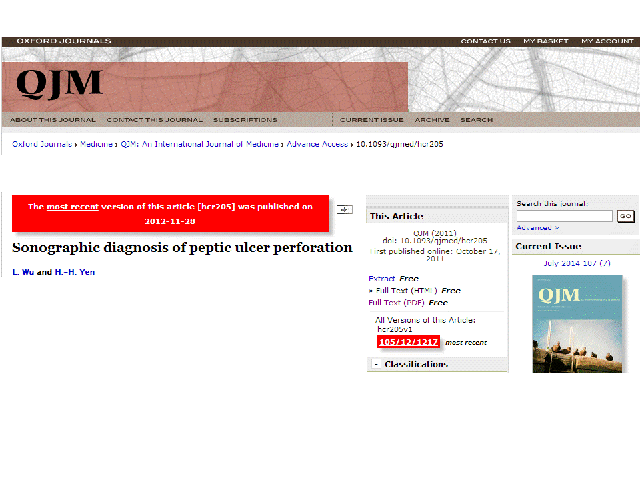The height and width of the screenshot is (480, 640).
Task: Click the 'Current Issue' sidebar heading
Action: coord(548,247)
